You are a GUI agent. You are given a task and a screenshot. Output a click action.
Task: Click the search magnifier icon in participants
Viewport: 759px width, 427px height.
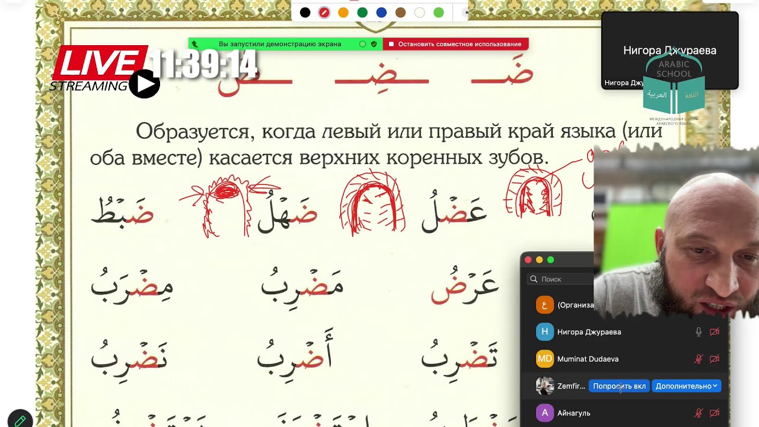(534, 279)
